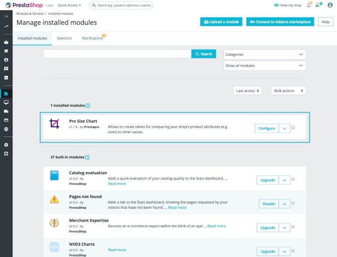Expand Pro Size Chart Configure arrow menu
Image resolution: width=337 pixels, height=257 pixels.
pos(284,128)
